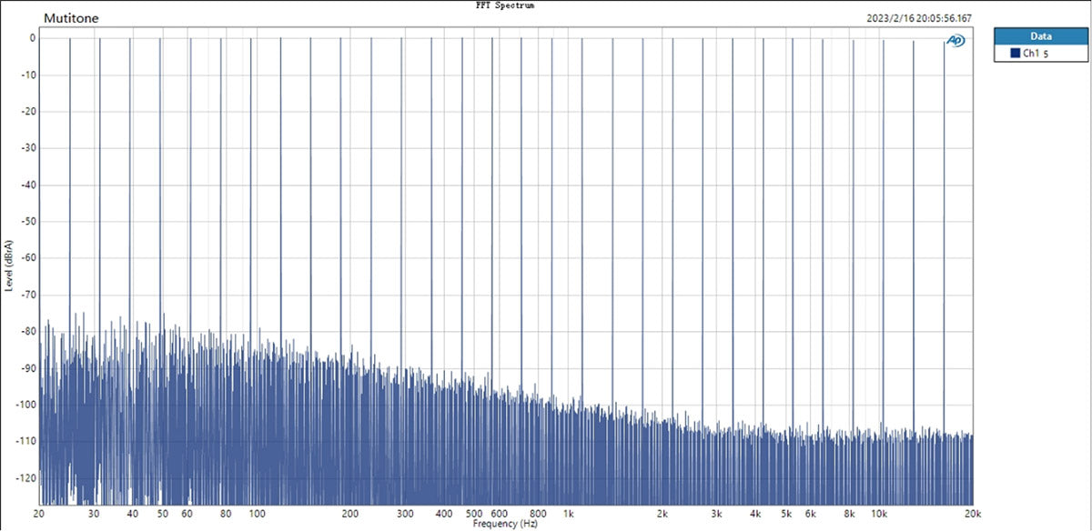Click the -120 tick on the level axis
The height and width of the screenshot is (531, 1092).
tap(26, 477)
